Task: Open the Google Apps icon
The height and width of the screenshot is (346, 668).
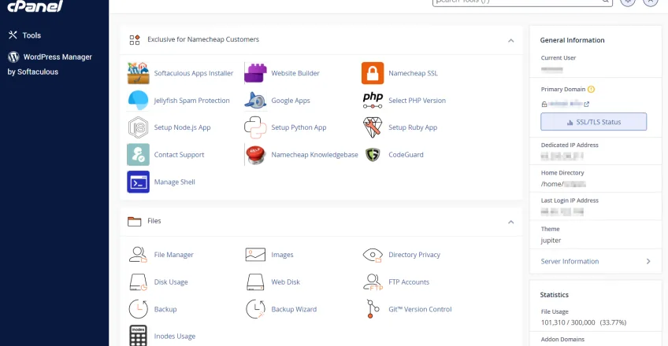Action: (255, 101)
